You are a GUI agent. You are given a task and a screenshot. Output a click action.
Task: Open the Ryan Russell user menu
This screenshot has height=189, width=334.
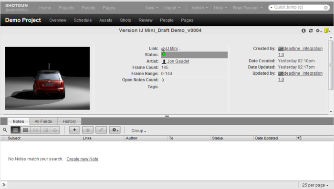point(247,8)
